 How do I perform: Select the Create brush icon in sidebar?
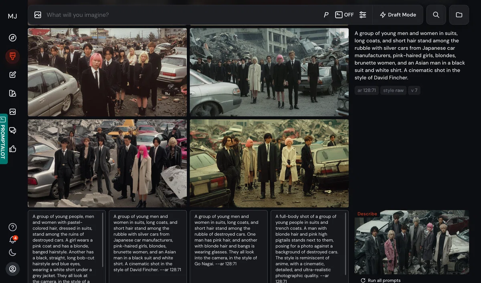(12, 57)
